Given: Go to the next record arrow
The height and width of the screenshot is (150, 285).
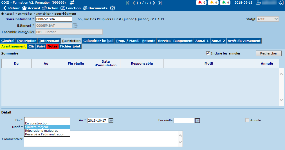Looking at the screenshot, I should coord(154,3).
